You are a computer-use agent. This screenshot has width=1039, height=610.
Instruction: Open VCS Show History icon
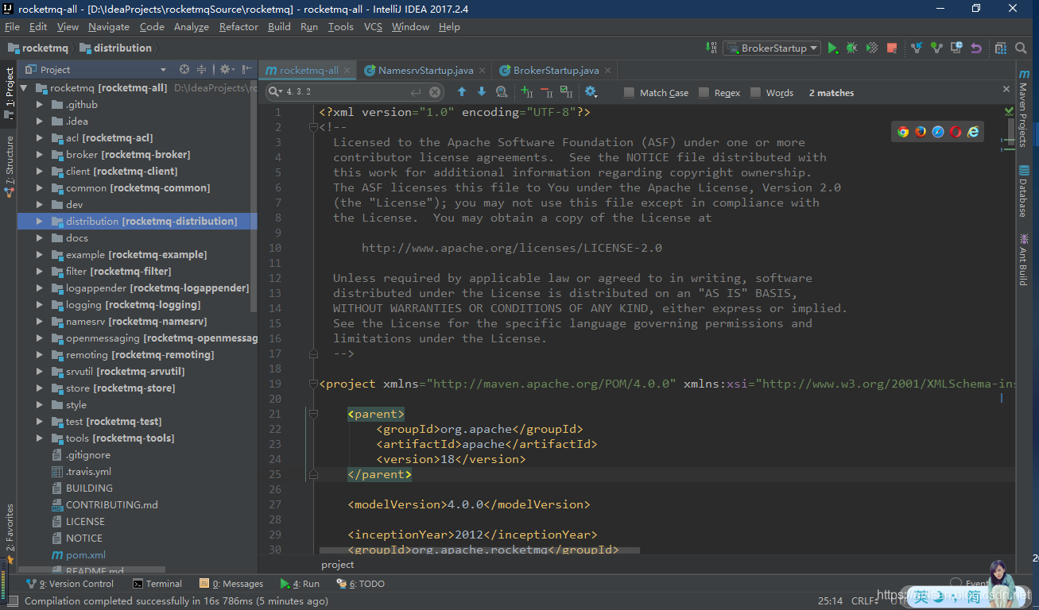(x=956, y=48)
